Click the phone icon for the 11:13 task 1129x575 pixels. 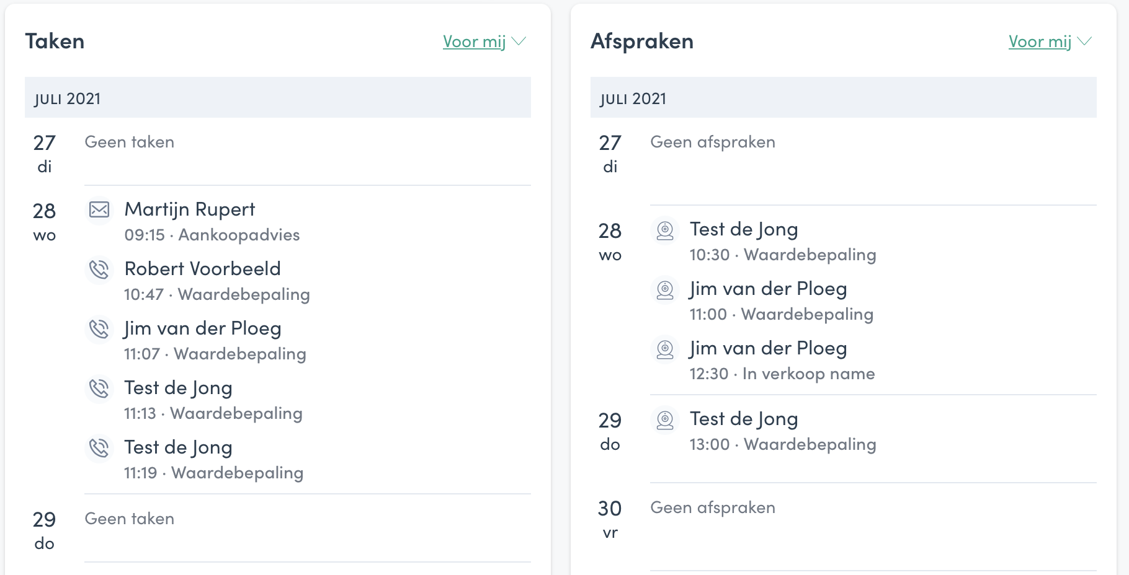point(99,388)
